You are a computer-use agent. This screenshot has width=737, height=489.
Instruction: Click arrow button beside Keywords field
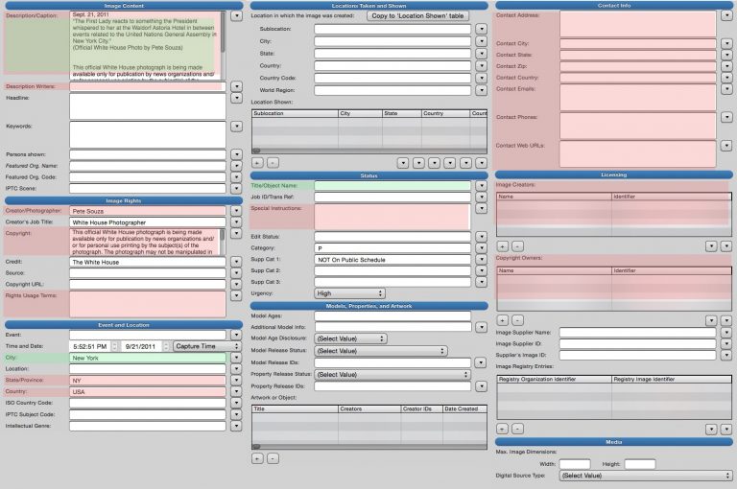pos(236,126)
